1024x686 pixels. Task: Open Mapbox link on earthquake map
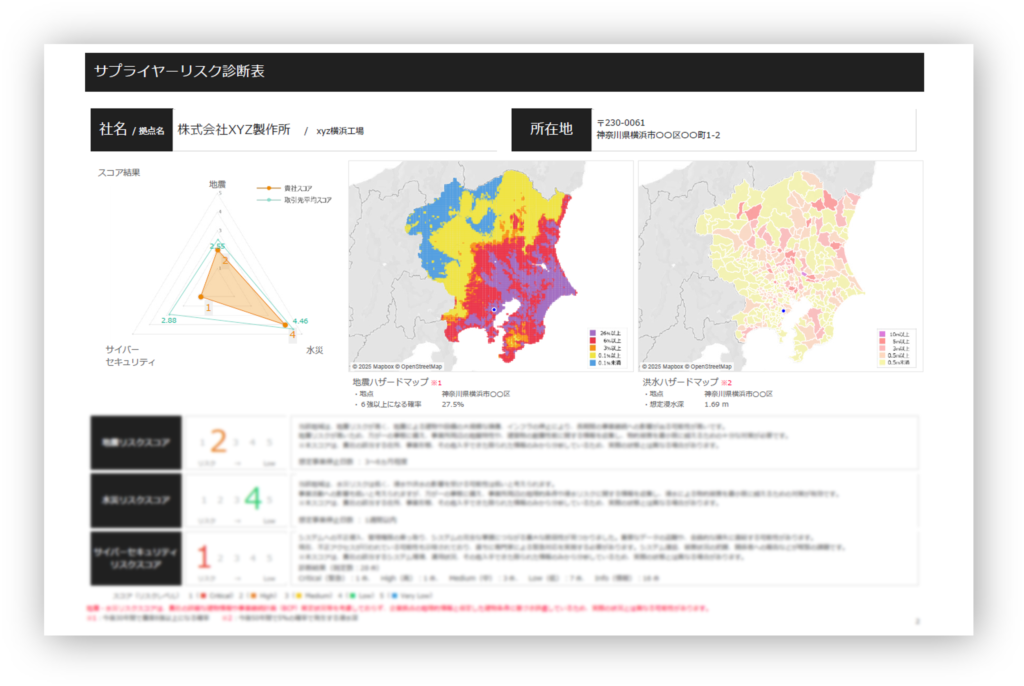pos(383,367)
